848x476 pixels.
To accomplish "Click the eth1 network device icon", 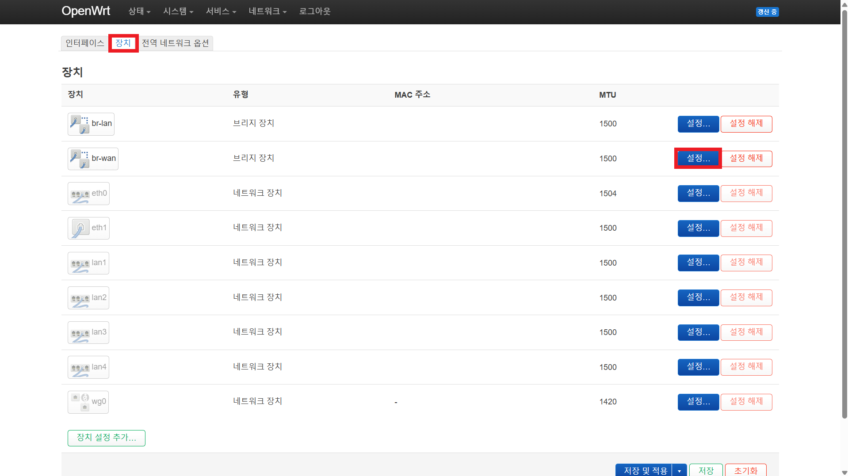I will [x=80, y=228].
